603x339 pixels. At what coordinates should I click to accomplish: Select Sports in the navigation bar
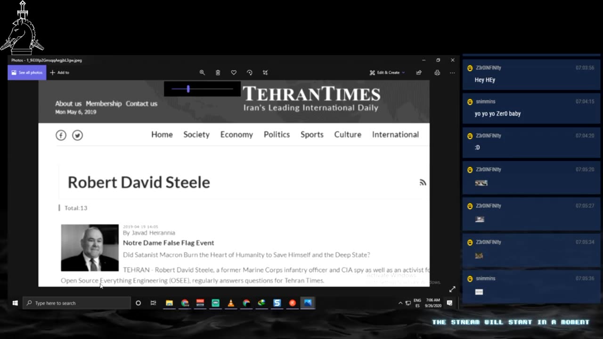pos(312,135)
